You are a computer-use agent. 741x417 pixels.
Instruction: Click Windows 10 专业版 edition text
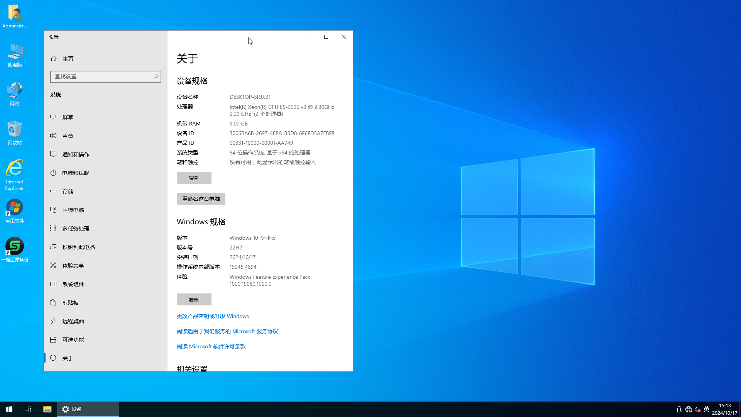click(x=253, y=238)
